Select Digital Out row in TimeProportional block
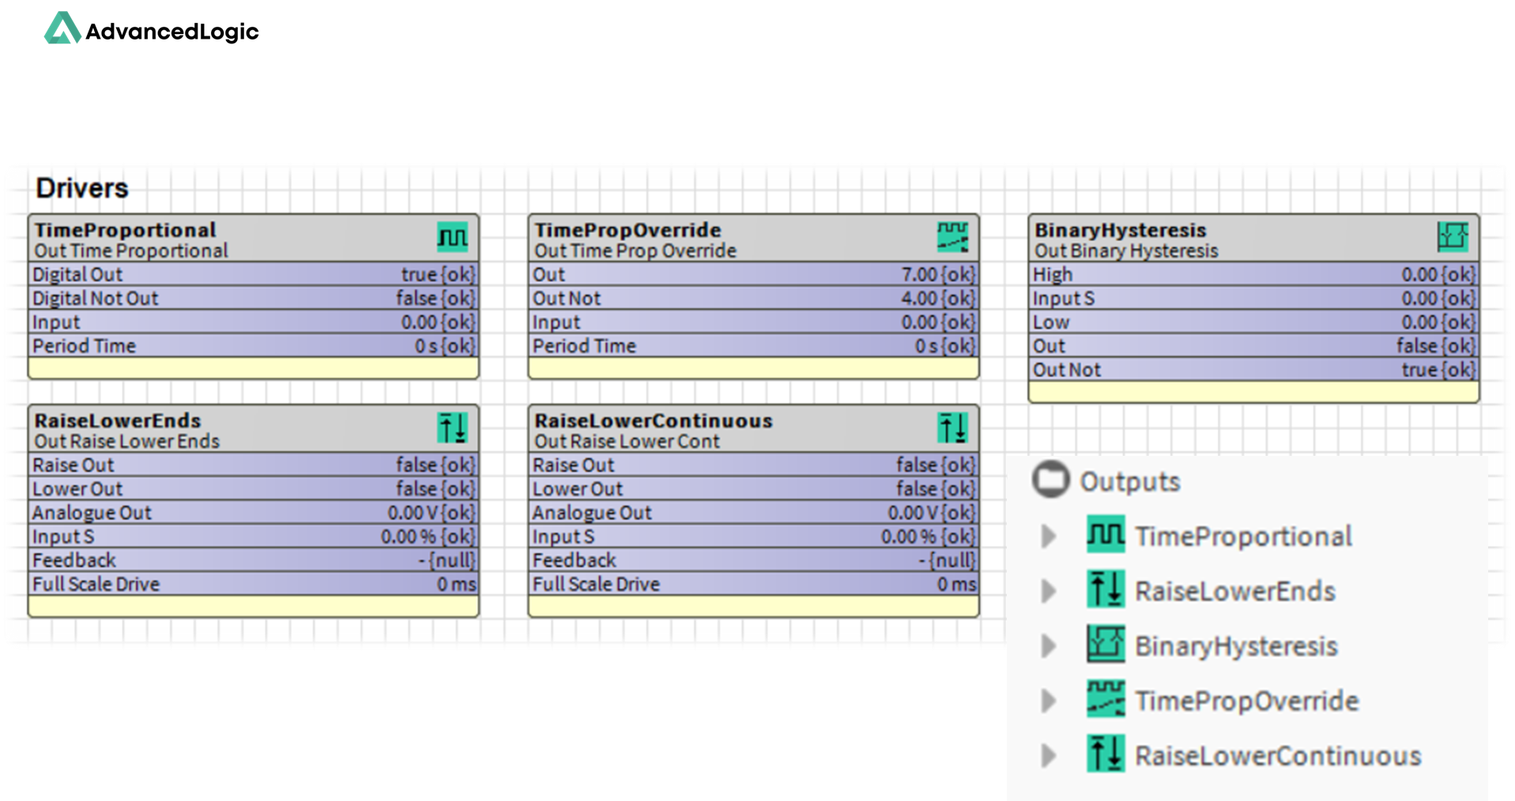 coord(253,274)
